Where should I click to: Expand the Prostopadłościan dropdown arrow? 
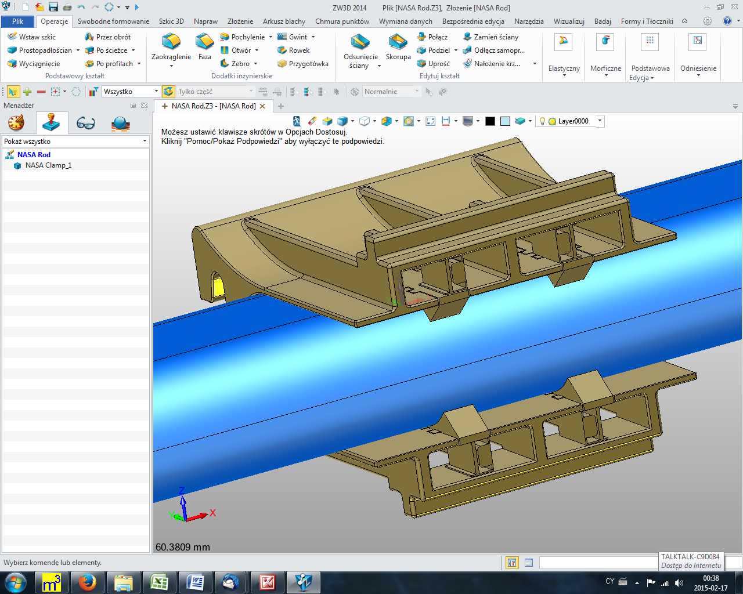[x=78, y=50]
